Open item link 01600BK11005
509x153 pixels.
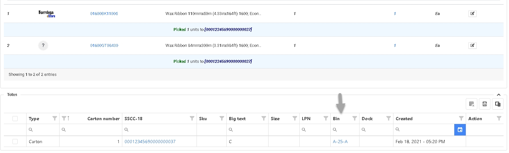(x=104, y=14)
